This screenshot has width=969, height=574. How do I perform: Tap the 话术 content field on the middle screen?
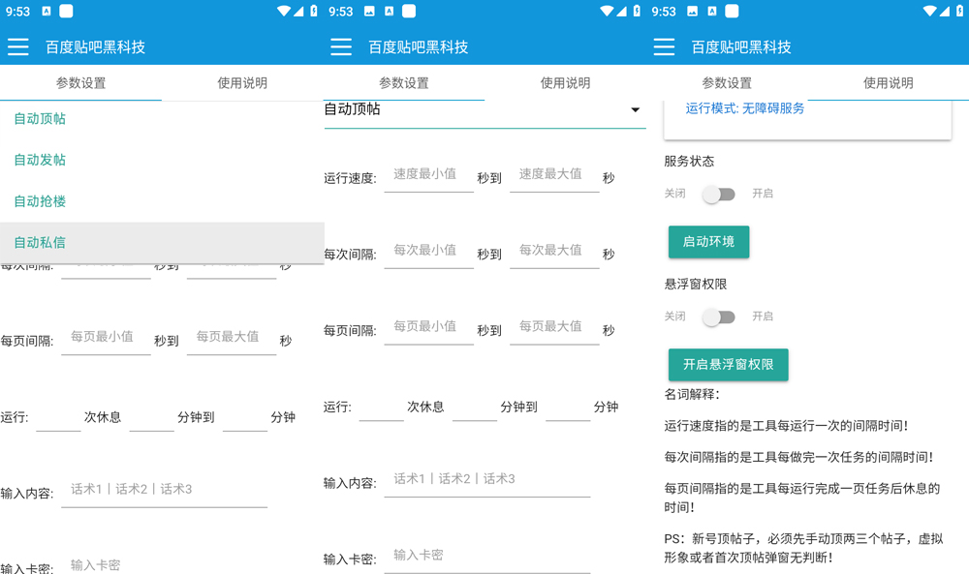486,479
